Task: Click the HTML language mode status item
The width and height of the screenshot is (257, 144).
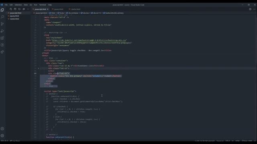Action: point(237,141)
